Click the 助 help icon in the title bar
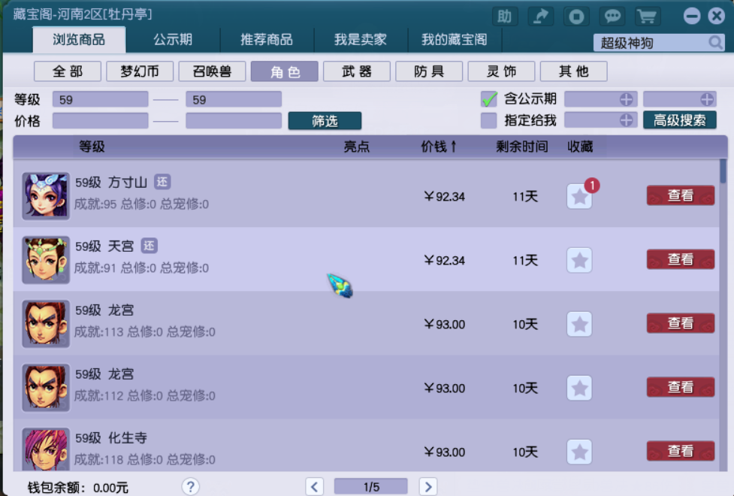Viewport: 734px width, 496px height. pyautogui.click(x=505, y=17)
